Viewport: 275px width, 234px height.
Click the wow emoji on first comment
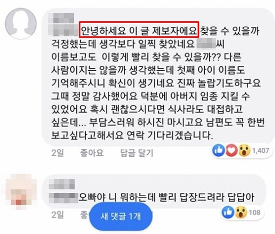pos(244,150)
